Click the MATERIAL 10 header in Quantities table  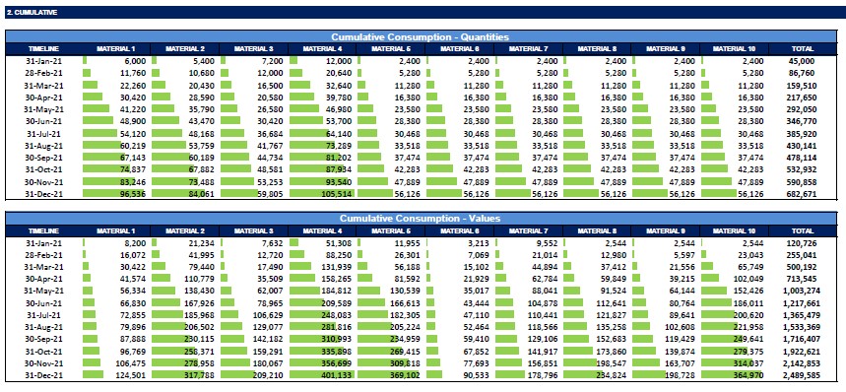tap(735, 49)
